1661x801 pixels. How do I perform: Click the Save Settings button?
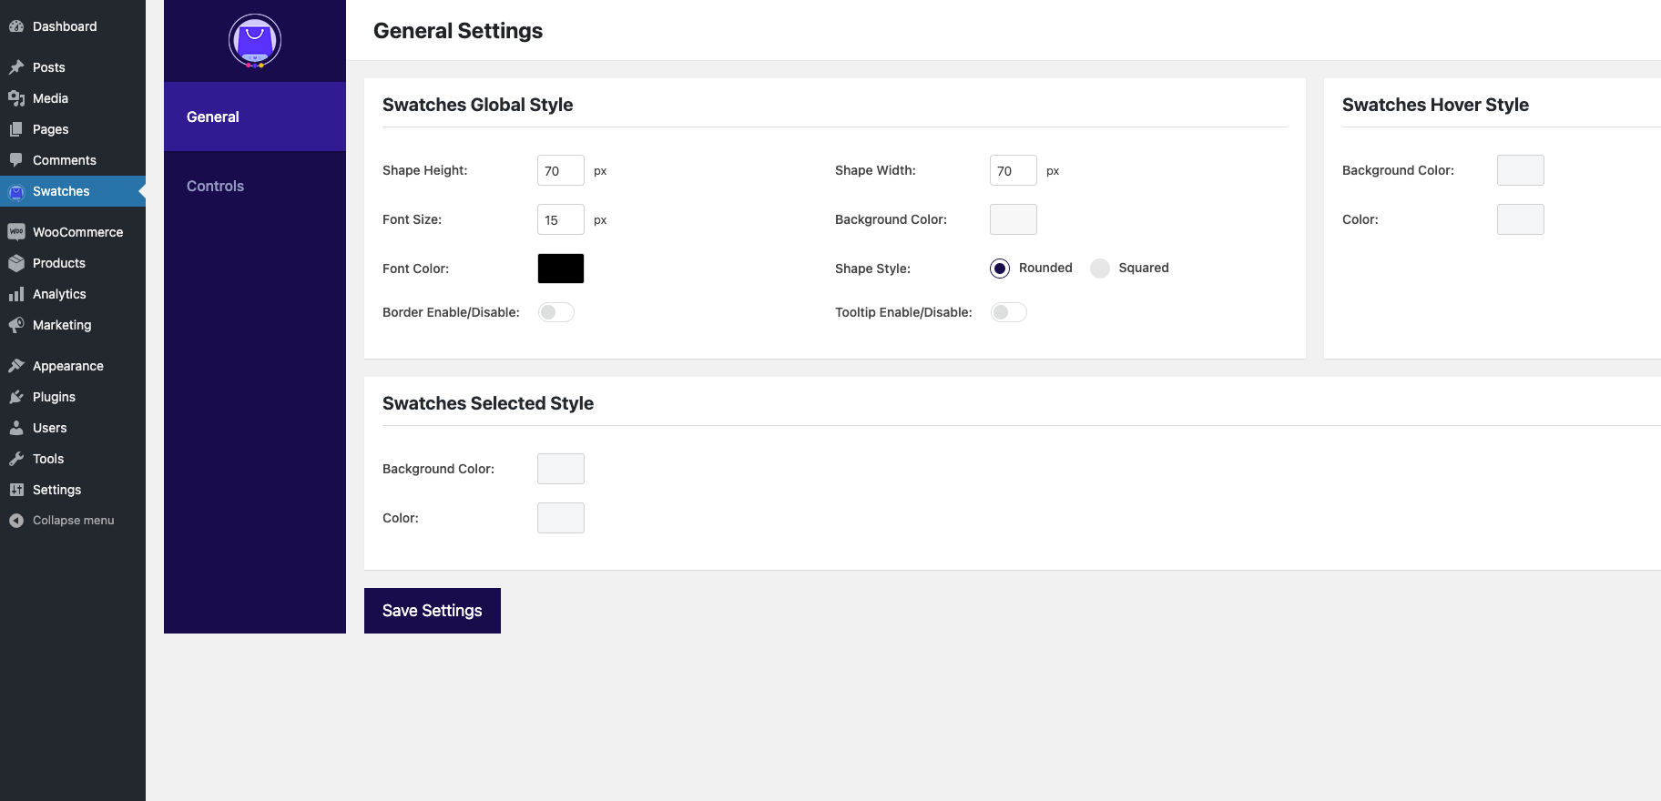point(433,611)
